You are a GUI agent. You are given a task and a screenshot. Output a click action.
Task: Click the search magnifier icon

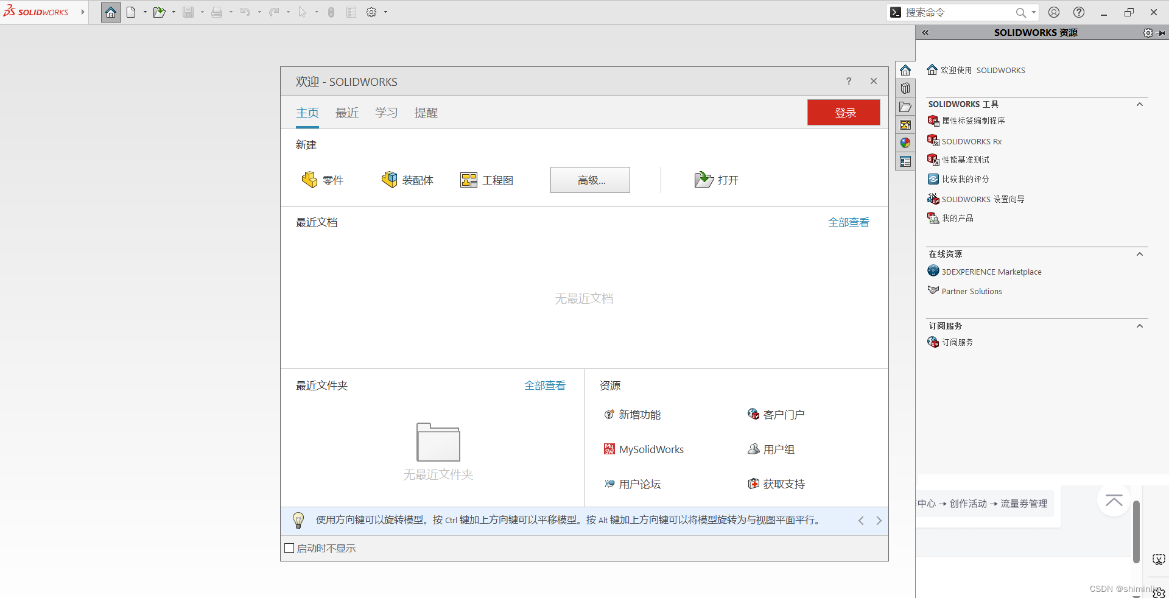click(x=1021, y=12)
